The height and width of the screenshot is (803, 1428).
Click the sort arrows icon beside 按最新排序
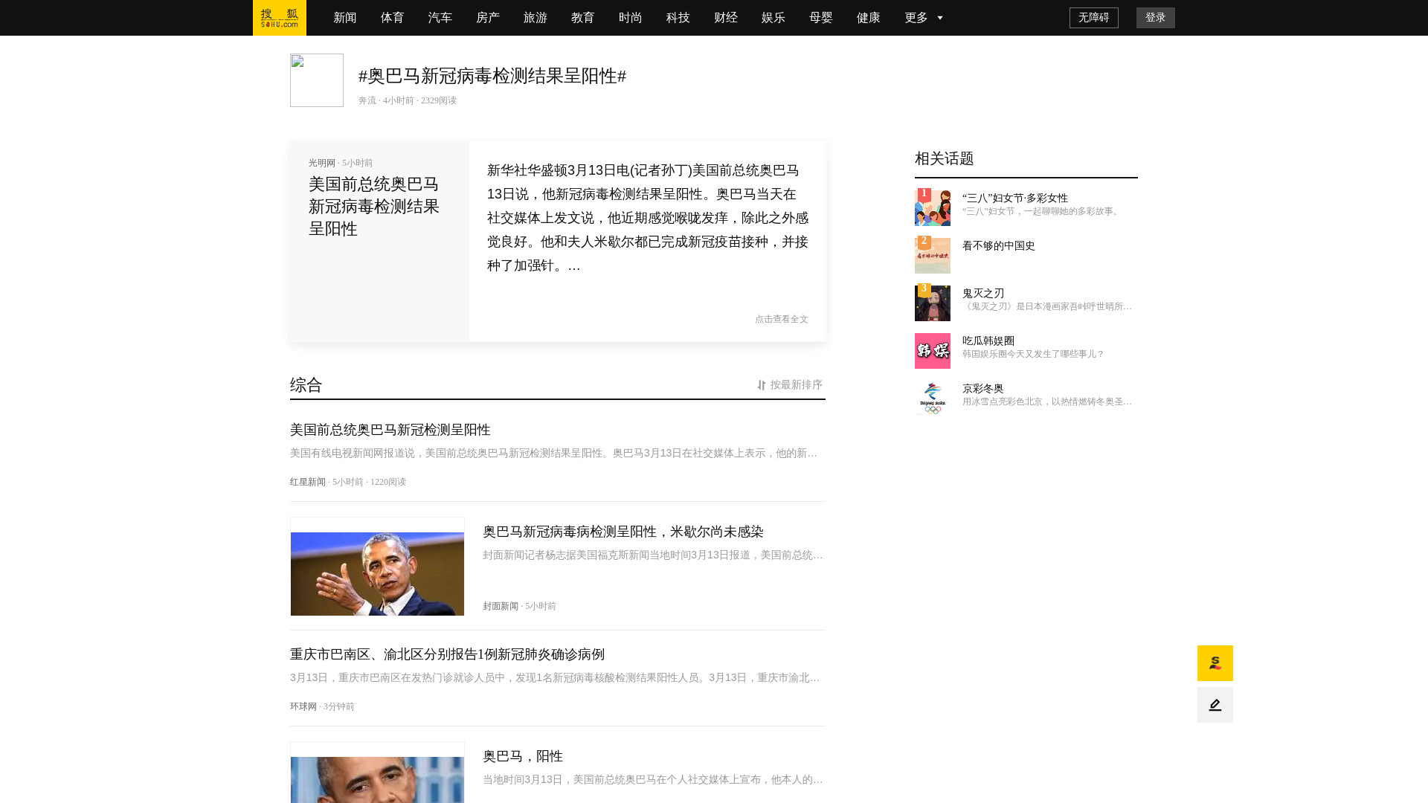[x=762, y=385]
